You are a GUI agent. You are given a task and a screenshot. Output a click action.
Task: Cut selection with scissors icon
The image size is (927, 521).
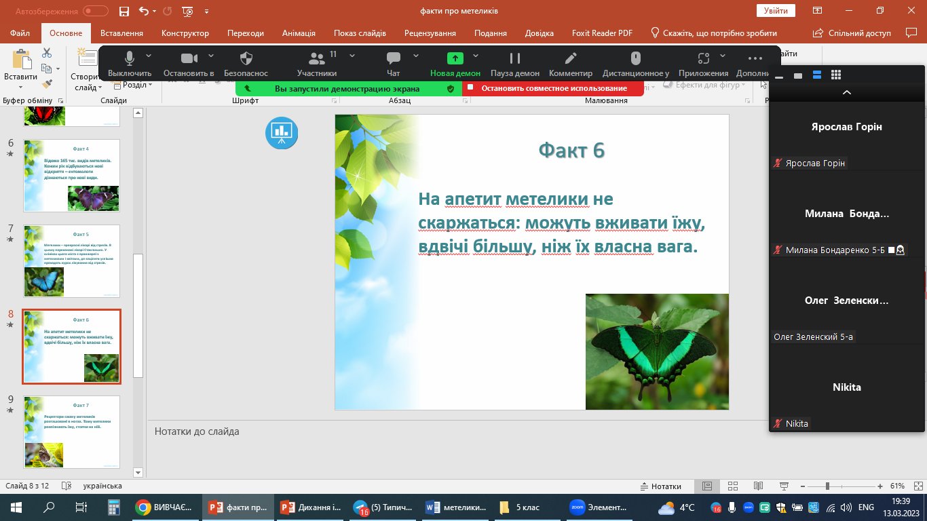tap(47, 53)
